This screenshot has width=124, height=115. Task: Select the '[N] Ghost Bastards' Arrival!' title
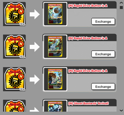[x=88, y=103]
